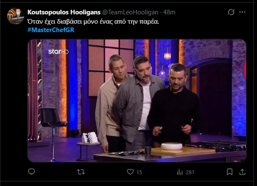View analytics via the bar chart icon
Screen dimensions: 257x186
coord(180,172)
